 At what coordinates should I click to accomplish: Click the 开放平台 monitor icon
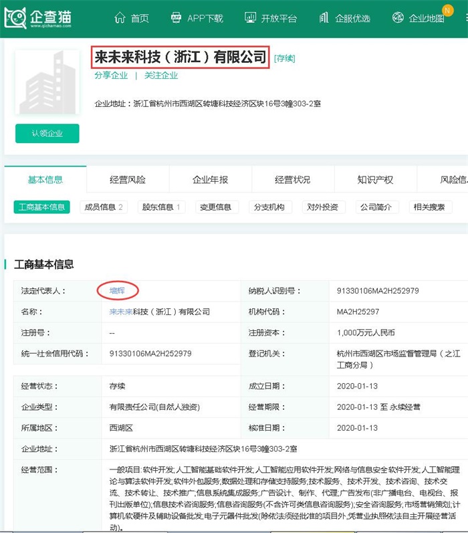(x=250, y=17)
